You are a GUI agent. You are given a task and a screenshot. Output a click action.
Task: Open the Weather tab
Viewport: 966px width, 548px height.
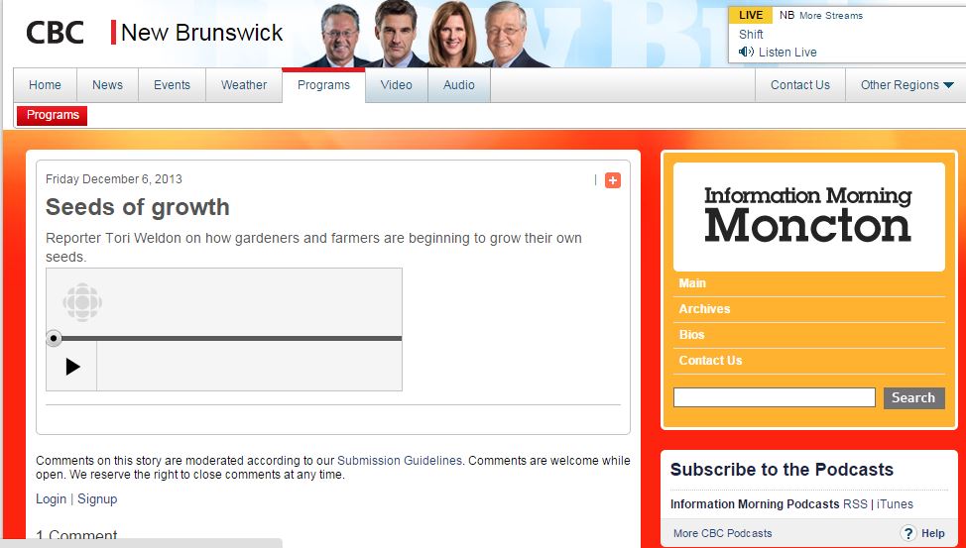click(244, 85)
